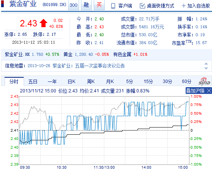Click the chart at 14:00 time marker
Screen dimensions: 212x169
pos(146,167)
